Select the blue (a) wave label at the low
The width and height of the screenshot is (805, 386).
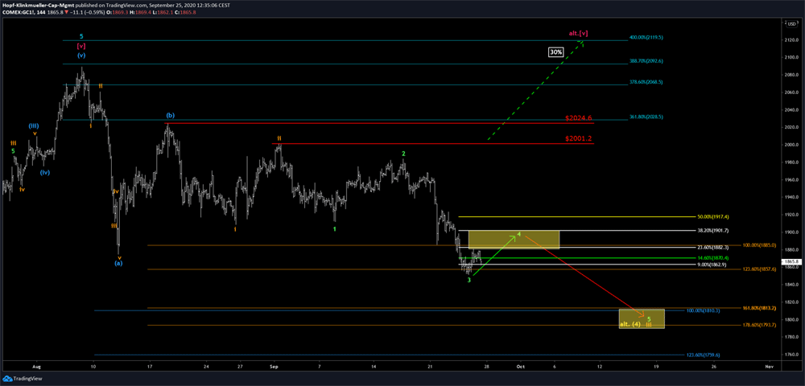118,263
